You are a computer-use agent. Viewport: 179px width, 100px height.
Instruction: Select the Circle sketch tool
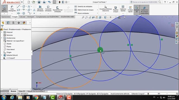[x=23, y=6]
